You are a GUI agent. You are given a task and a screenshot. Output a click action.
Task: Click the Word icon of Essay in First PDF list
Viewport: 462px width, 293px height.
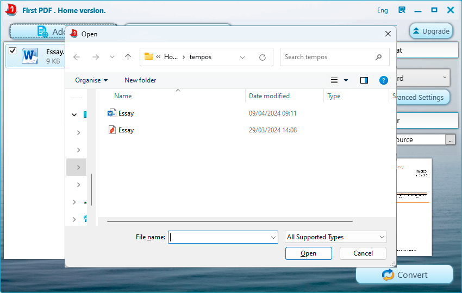(x=30, y=55)
